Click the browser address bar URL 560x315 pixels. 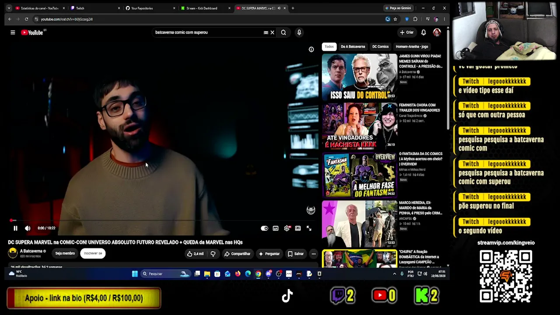pyautogui.click(x=66, y=19)
